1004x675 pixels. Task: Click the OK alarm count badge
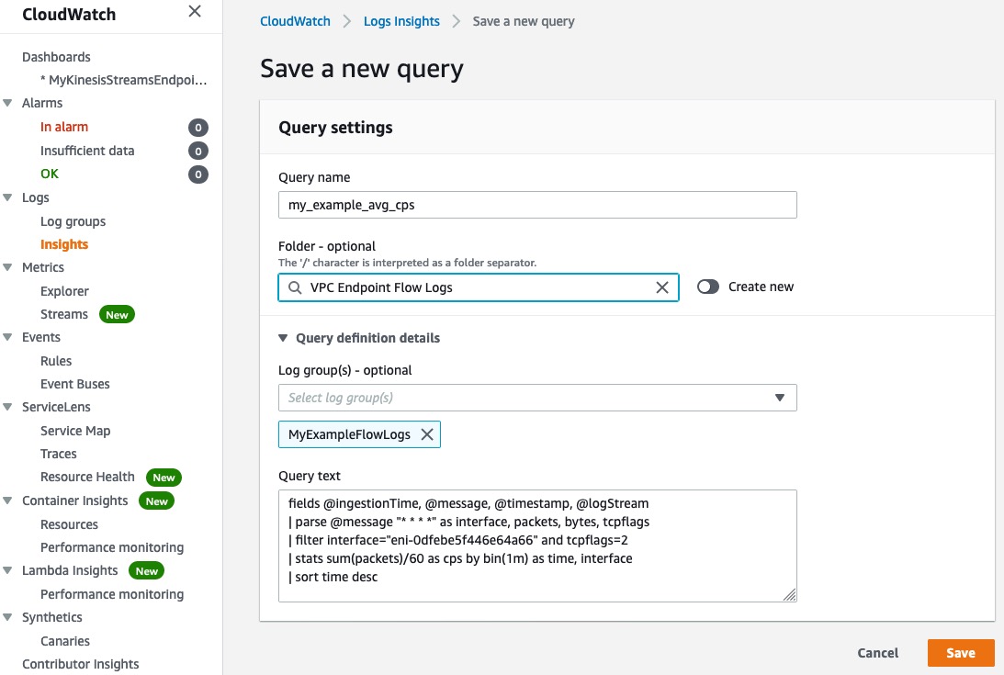click(197, 174)
